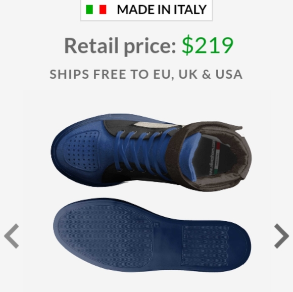293x292 pixels.
Task: Go to the previous shoe image
Action: click(12, 236)
